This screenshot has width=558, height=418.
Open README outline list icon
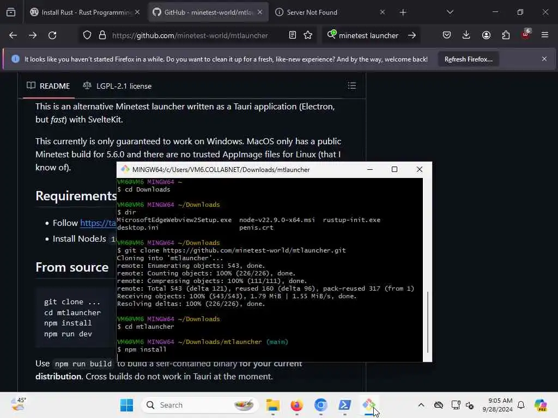tap(352, 85)
